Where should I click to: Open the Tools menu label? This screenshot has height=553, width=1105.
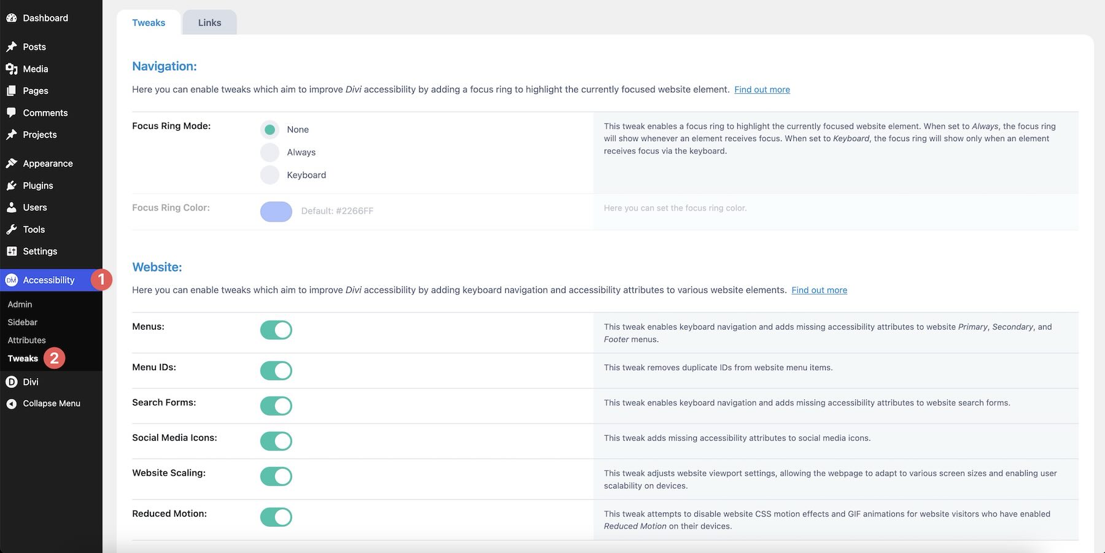click(34, 230)
